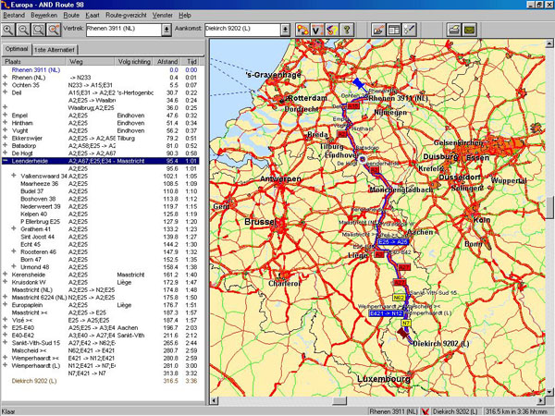Screen dimensions: 555x416
Task: Collapse the Leenderheide route entry
Action: click(5, 161)
